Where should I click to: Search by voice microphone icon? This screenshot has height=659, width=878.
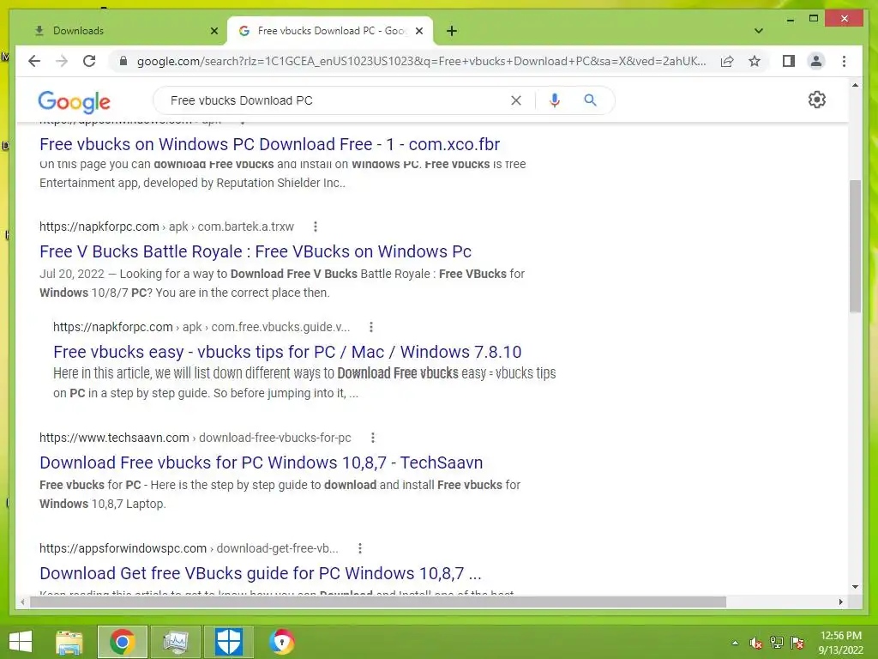click(x=555, y=100)
